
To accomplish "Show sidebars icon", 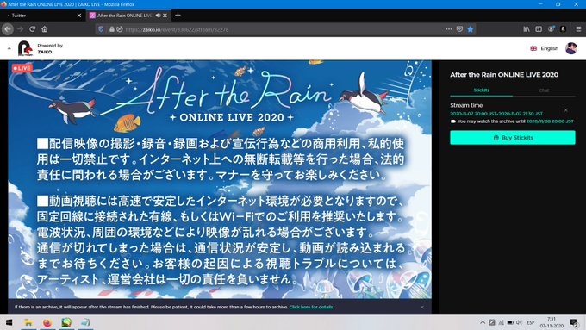I will tap(539, 29).
